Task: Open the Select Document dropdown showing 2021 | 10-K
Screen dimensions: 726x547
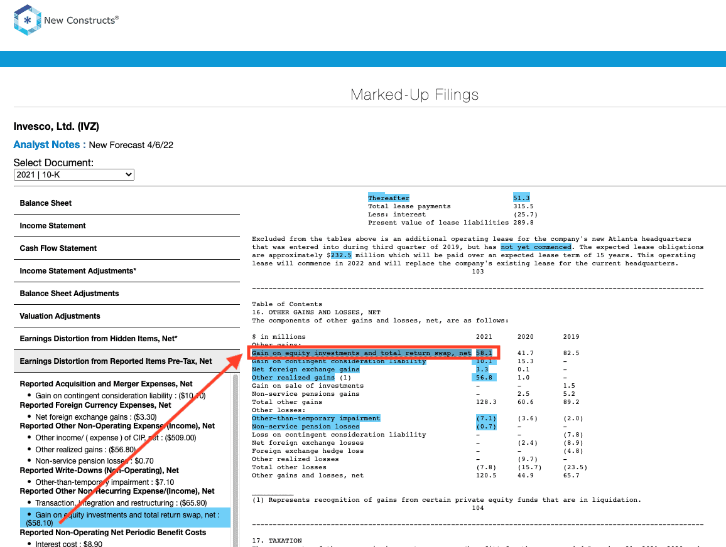Action: point(74,175)
